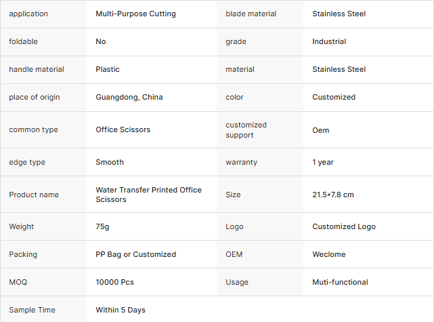Click the handle material Plastic value
Screen dimensions: 434x322
point(108,69)
